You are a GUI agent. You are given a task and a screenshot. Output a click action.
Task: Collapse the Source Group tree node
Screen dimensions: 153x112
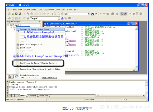(11, 27)
